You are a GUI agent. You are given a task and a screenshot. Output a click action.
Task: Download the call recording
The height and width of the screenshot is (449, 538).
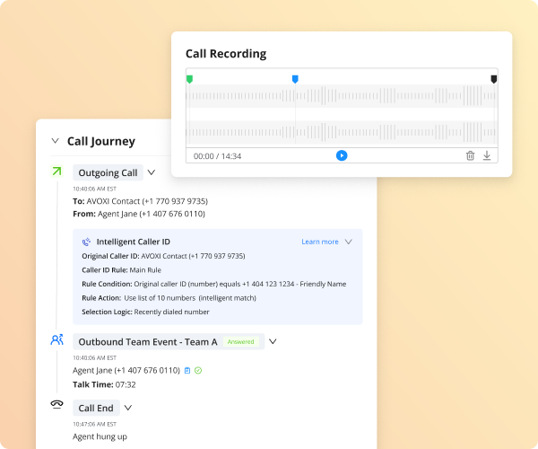[487, 155]
